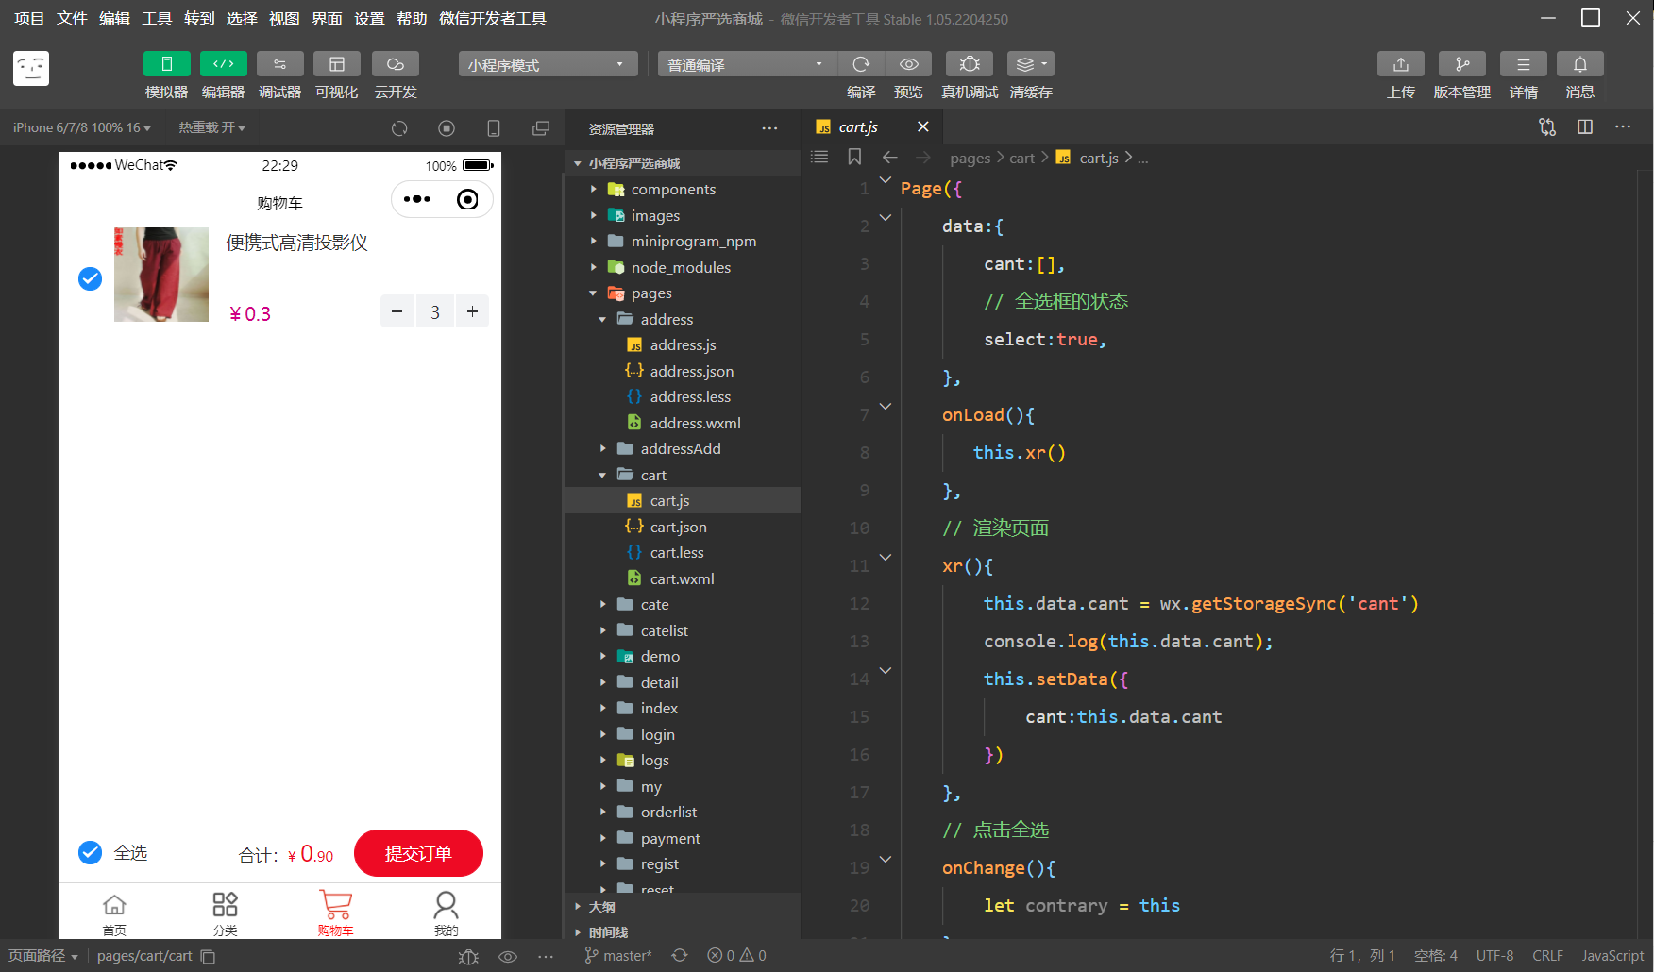
Task: Click the compile refresh icon
Action: (861, 64)
